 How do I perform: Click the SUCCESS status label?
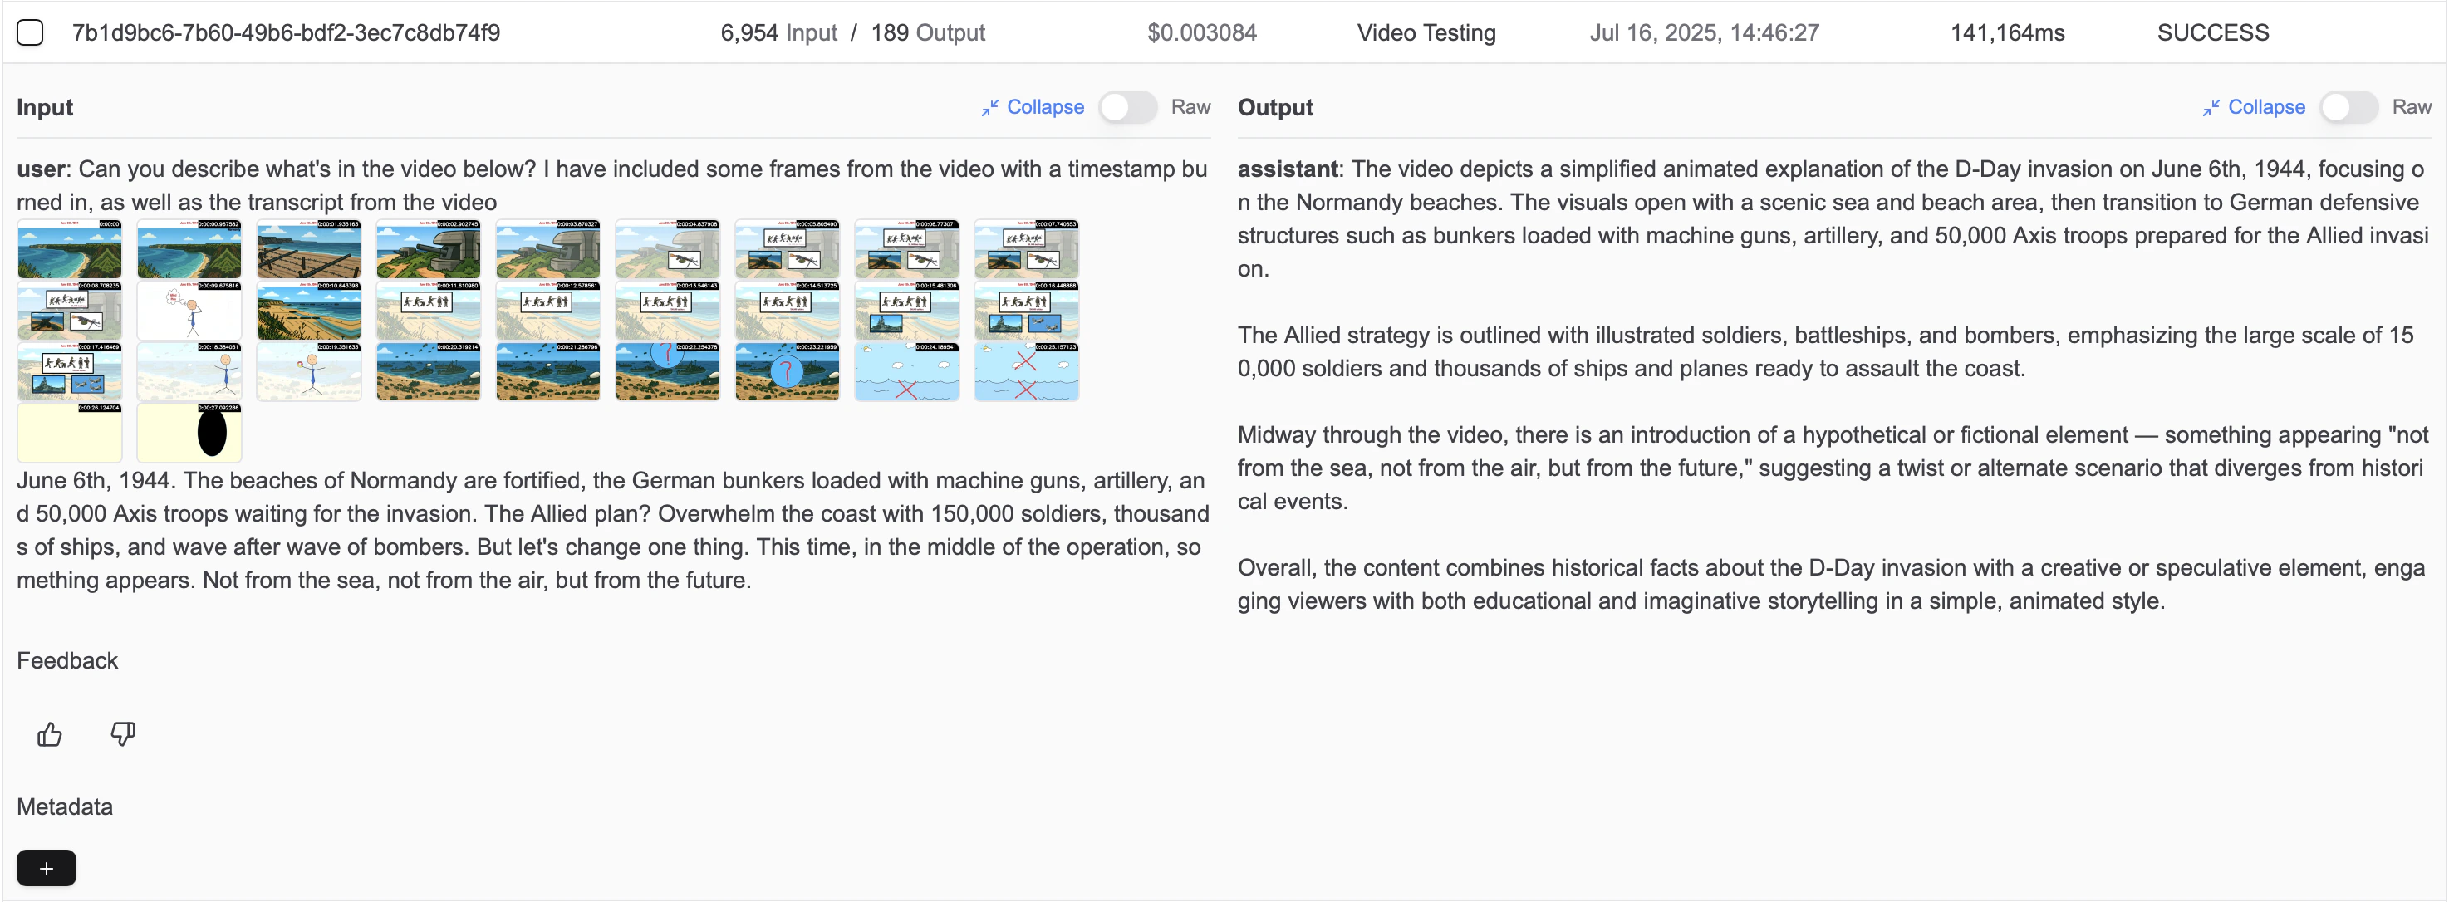[2213, 32]
